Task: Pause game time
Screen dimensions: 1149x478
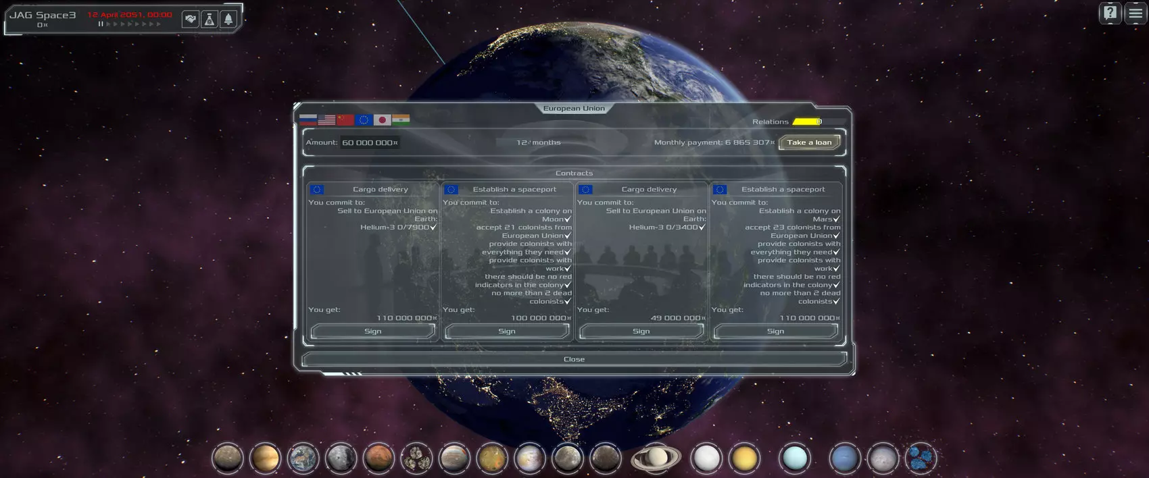Action: (x=101, y=24)
